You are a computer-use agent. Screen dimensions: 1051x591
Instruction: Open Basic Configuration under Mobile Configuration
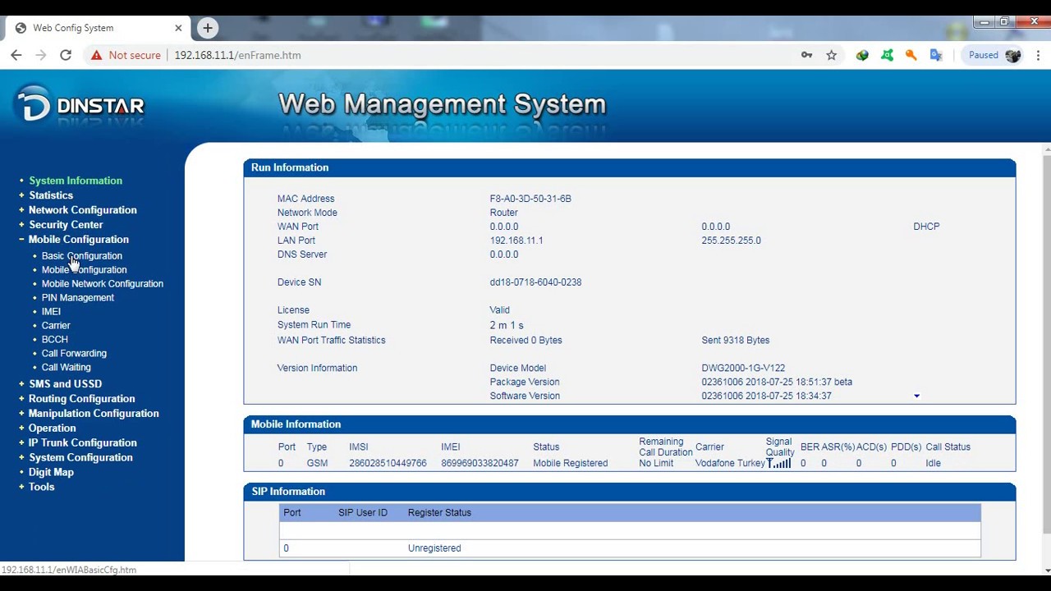coord(82,256)
